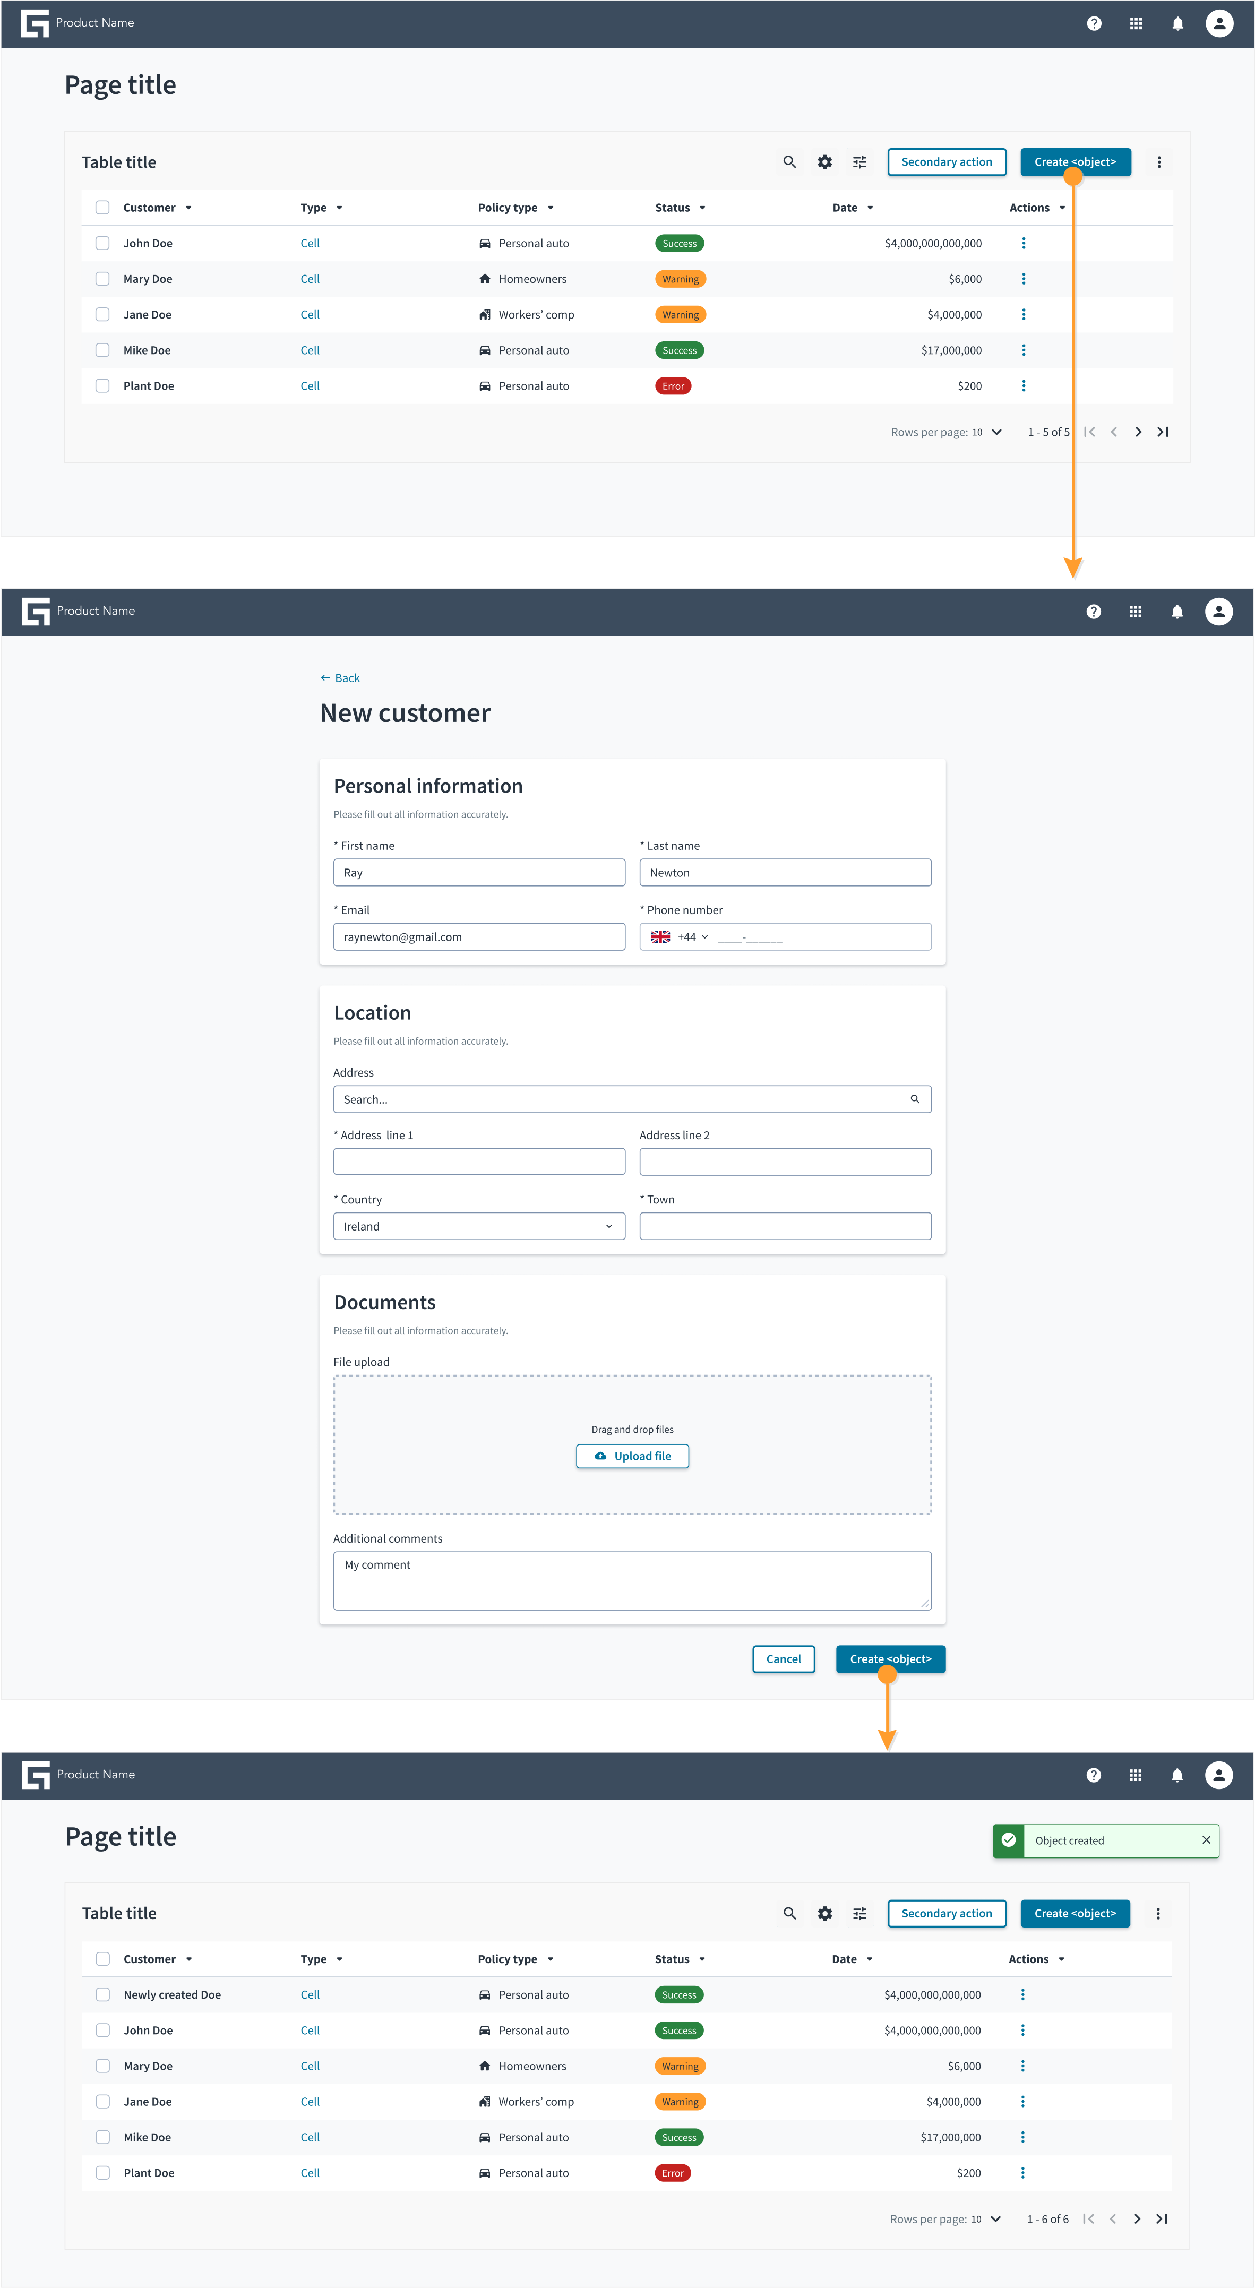Sort by Policy type in the first table

[515, 208]
